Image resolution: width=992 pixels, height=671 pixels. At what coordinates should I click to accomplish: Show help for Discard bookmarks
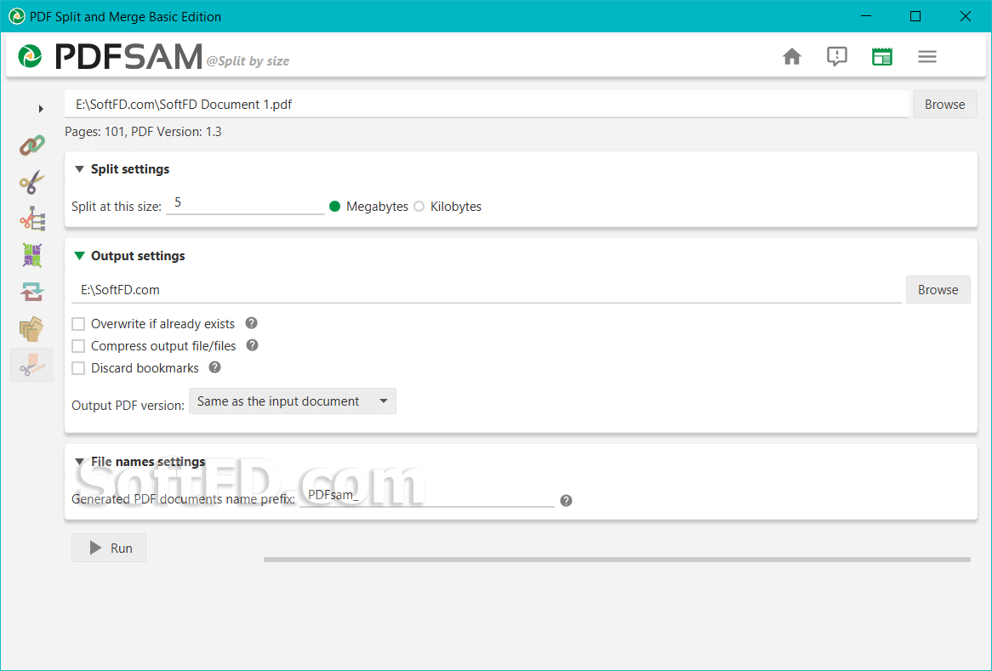tap(214, 367)
